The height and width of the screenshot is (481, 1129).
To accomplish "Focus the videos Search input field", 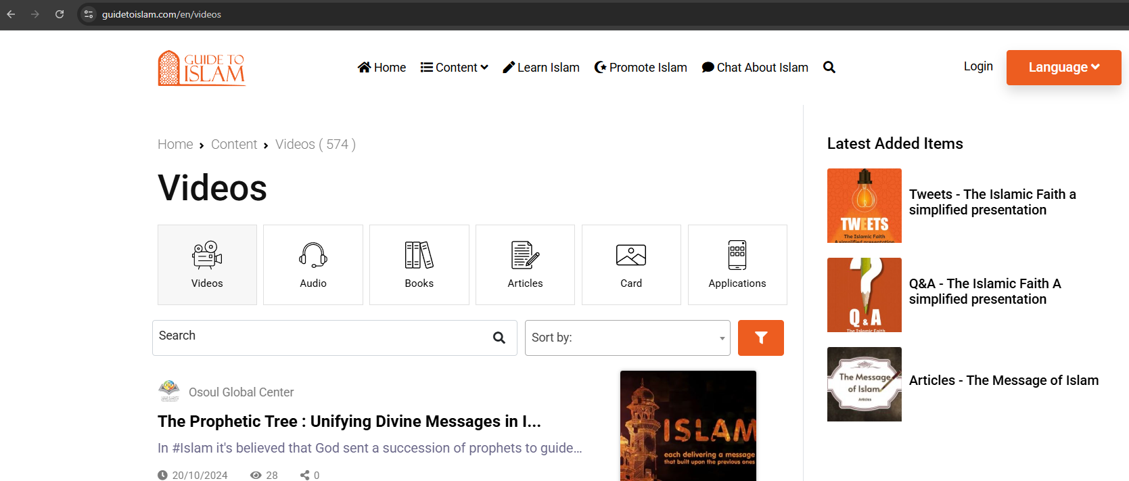I will [x=321, y=337].
